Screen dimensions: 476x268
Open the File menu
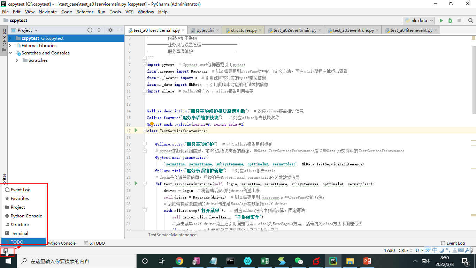(x=5, y=12)
